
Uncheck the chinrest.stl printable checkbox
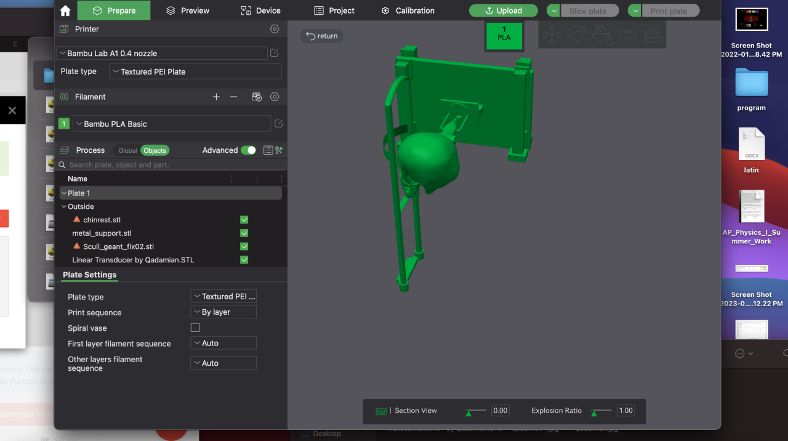(244, 220)
